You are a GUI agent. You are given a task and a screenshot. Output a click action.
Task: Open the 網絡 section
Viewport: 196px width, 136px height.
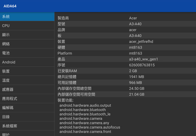pos(27,44)
